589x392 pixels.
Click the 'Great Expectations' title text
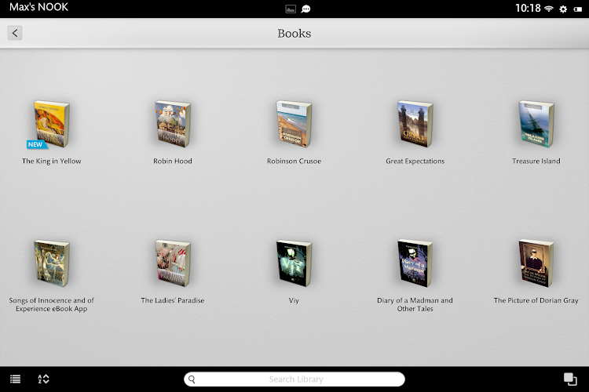(415, 161)
